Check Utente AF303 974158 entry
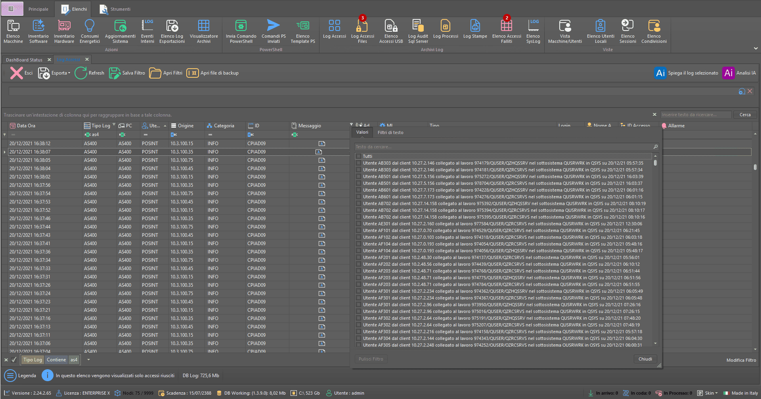 click(358, 332)
